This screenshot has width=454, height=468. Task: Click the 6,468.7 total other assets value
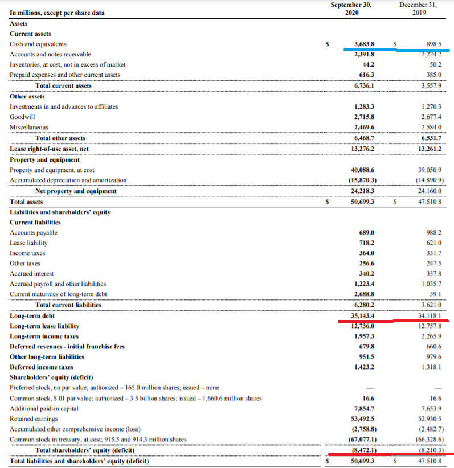[364, 138]
